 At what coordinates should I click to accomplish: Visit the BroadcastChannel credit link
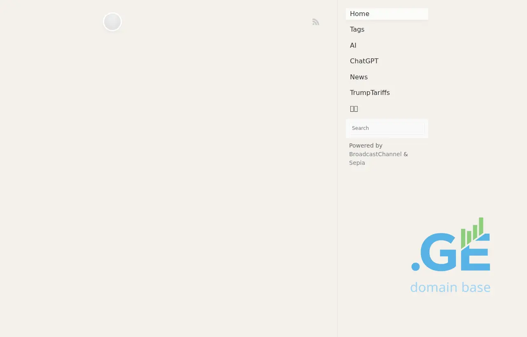click(x=375, y=154)
